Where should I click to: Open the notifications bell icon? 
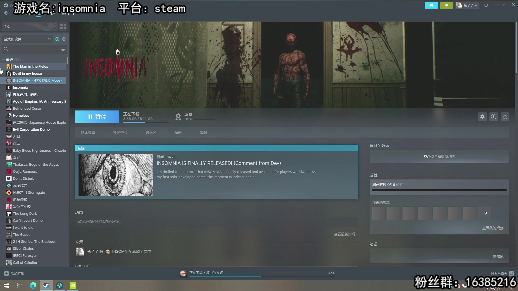coord(446,5)
